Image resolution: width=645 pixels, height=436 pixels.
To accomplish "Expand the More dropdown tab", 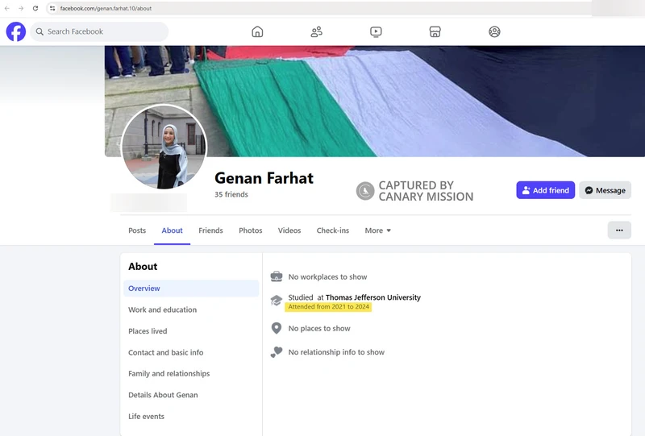I will click(x=377, y=230).
